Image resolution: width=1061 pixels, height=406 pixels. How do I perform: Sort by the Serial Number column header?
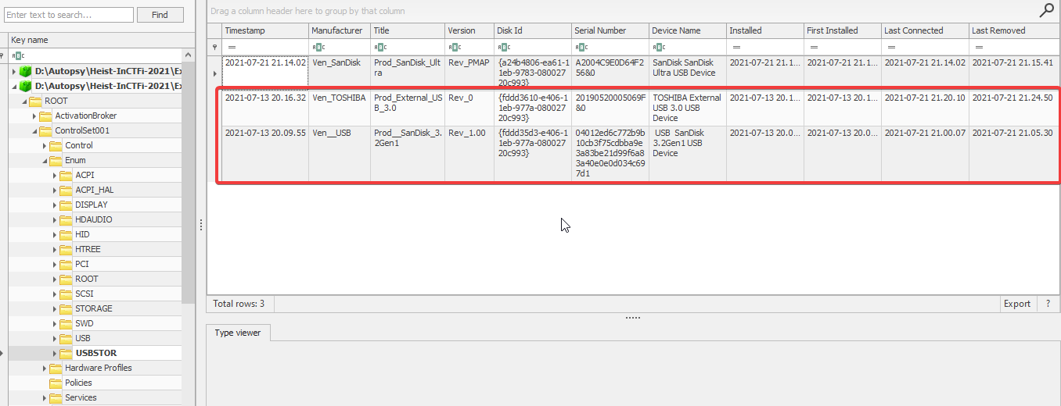pos(599,30)
